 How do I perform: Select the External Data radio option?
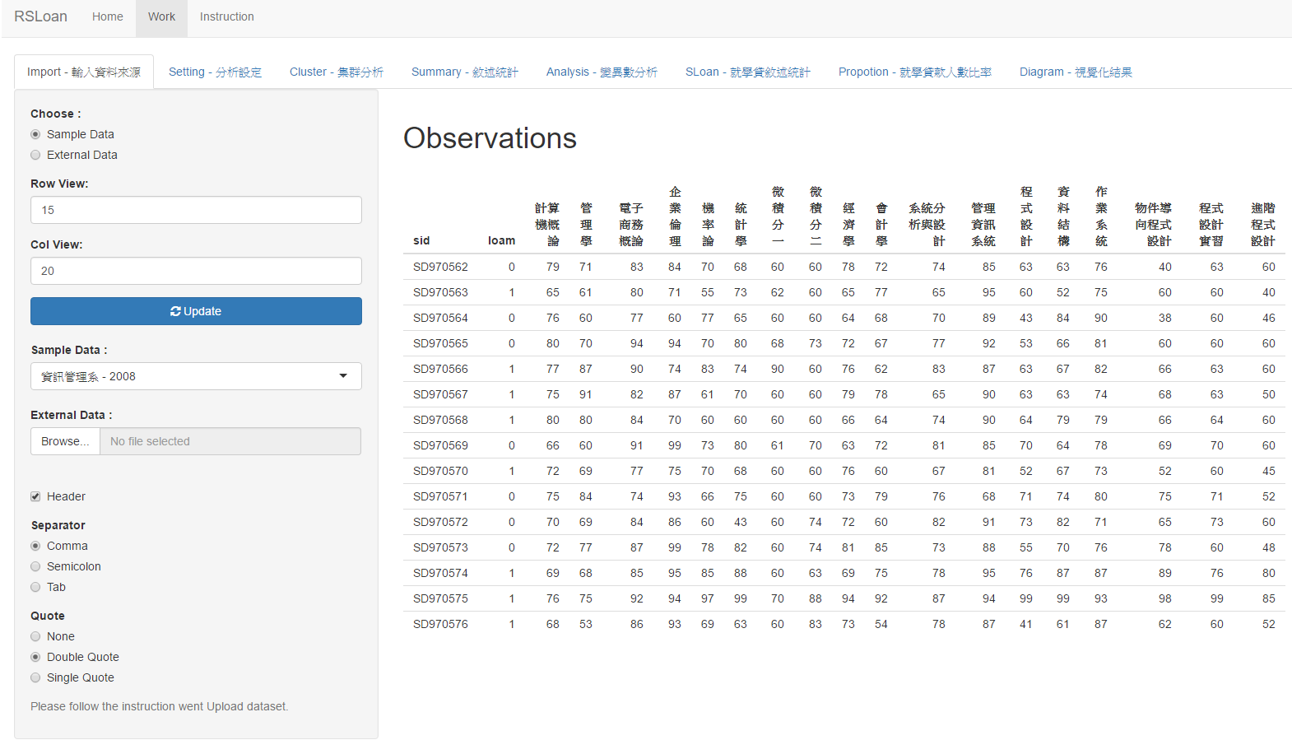click(x=35, y=155)
